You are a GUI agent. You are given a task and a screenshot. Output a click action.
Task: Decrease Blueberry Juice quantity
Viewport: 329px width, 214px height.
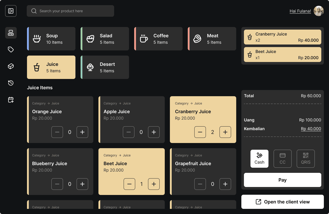[57, 184]
